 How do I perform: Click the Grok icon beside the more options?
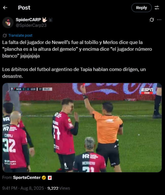click(x=152, y=20)
